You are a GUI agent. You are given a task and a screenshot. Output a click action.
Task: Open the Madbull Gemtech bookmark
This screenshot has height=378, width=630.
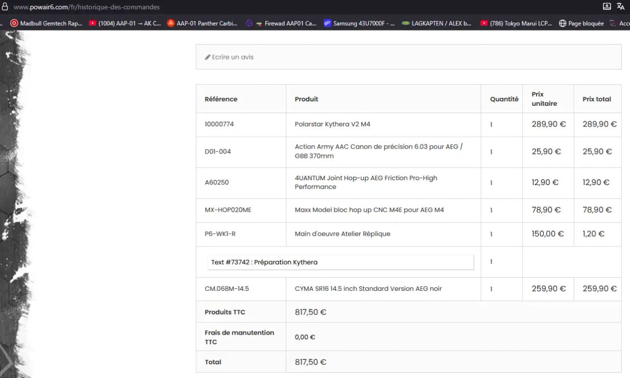46,23
